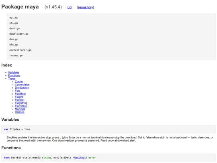Open the CacheValue type link
The height and width of the screenshot is (163, 217).
(22, 85)
